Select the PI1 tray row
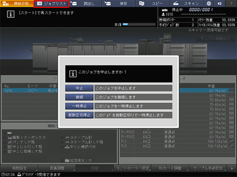This screenshot has width=237, height=177. [x=177, y=141]
